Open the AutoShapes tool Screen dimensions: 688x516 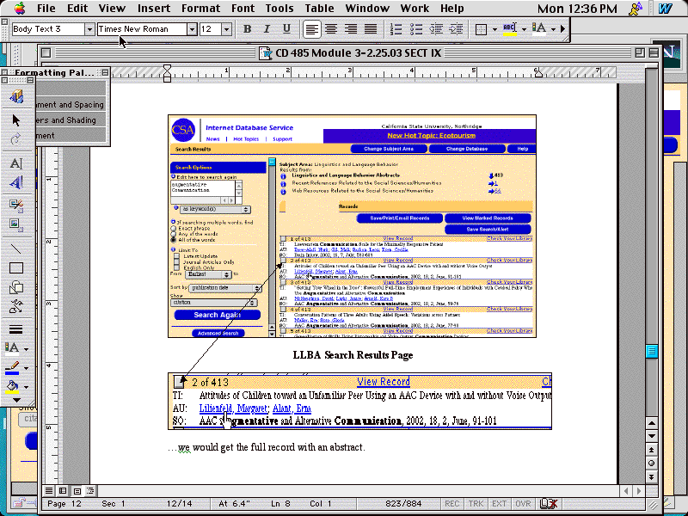16,287
